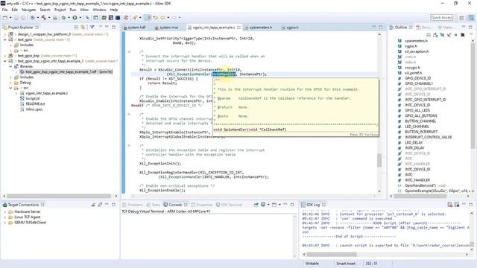Click the green Run launch icon
Image resolution: width=477 pixels, height=268 pixels.
pyautogui.click(x=75, y=18)
